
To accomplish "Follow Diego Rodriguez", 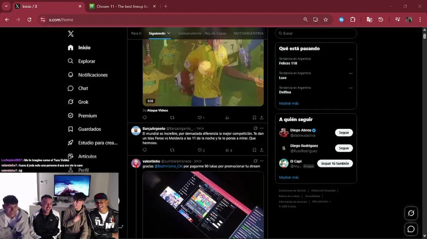I will [x=344, y=148].
